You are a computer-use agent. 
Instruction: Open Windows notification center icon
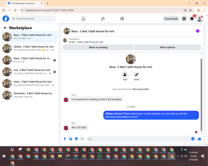click(x=203, y=156)
